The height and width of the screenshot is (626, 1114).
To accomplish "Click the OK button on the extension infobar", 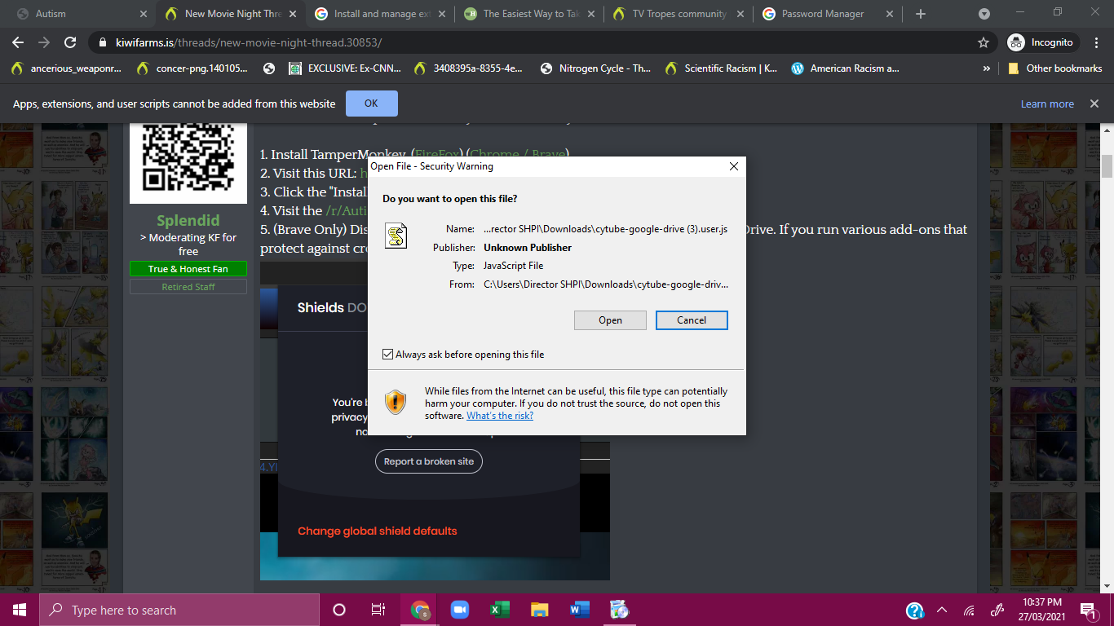I will point(371,104).
